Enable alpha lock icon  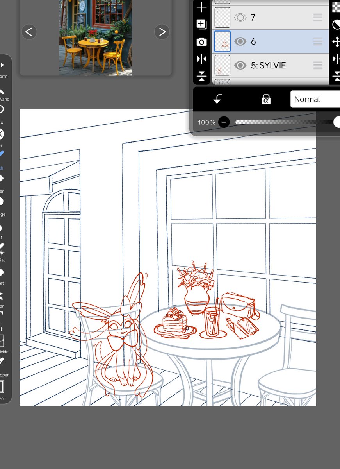[x=266, y=99]
